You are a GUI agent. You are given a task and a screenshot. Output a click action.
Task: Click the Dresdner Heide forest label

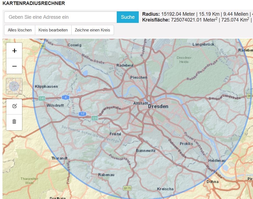[x=184, y=60]
